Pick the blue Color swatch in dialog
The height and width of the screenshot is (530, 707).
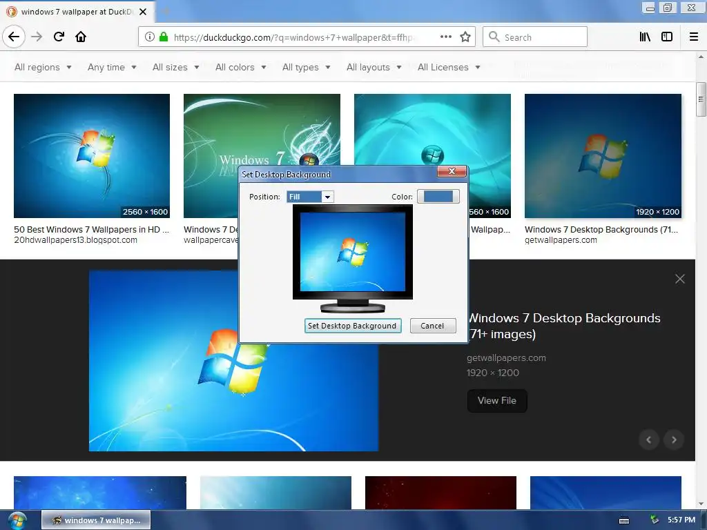click(438, 197)
